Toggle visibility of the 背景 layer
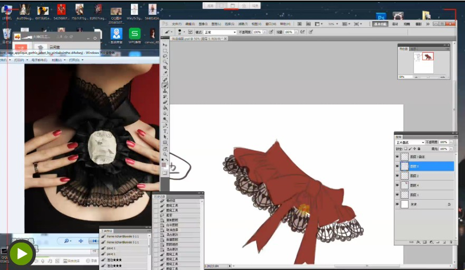Viewport: 465px width, 270px height. pyautogui.click(x=397, y=204)
